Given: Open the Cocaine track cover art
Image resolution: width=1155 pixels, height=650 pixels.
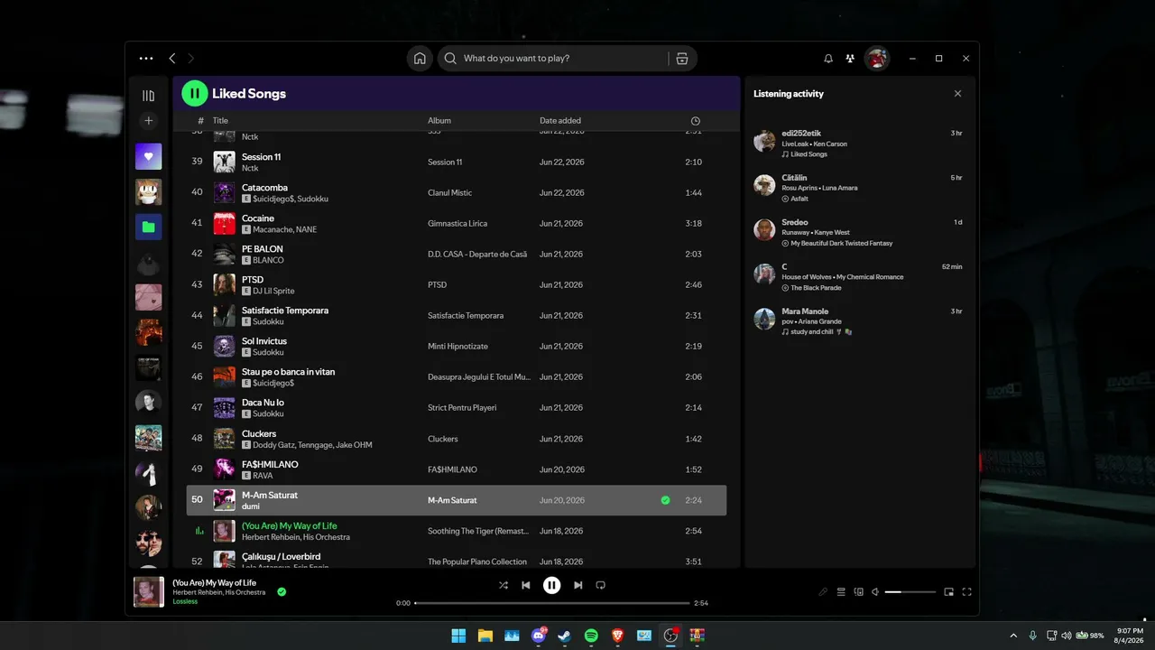Looking at the screenshot, I should click(x=224, y=224).
